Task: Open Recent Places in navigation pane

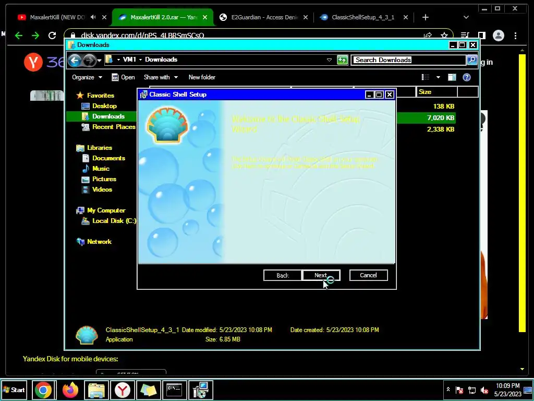Action: click(114, 127)
